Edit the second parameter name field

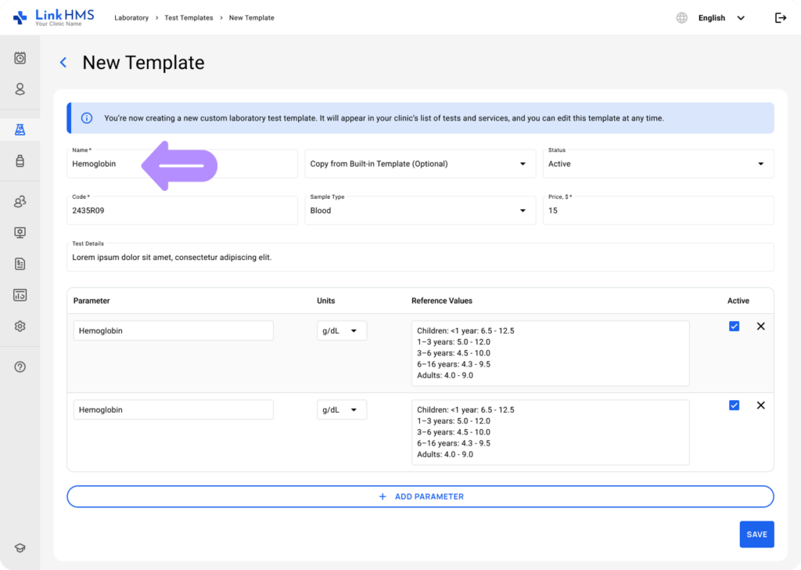click(x=173, y=410)
